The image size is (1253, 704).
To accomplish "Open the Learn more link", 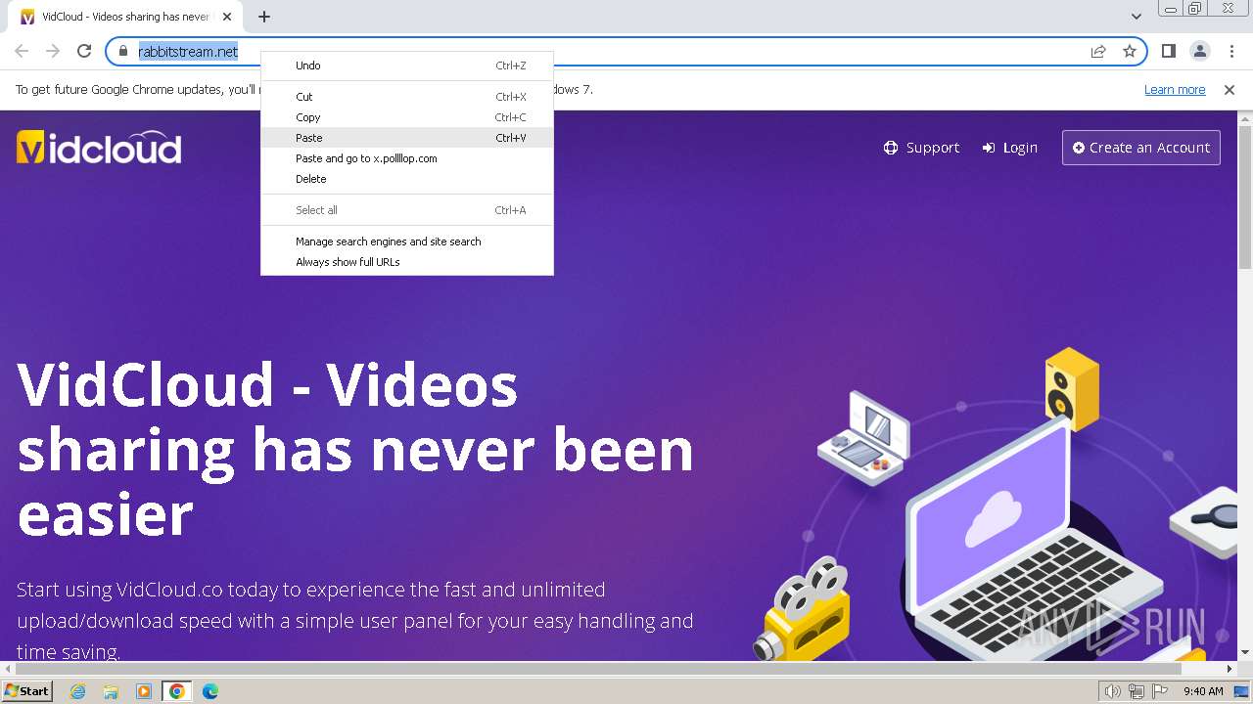I will coord(1175,89).
